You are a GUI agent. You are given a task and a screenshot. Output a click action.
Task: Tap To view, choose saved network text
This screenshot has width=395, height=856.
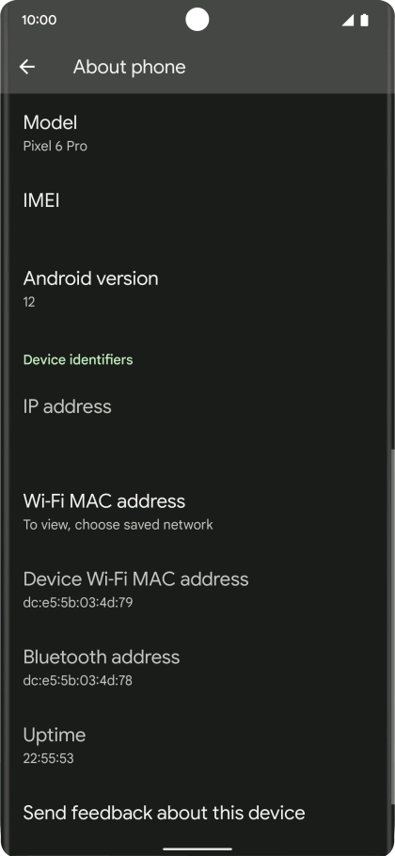click(118, 525)
